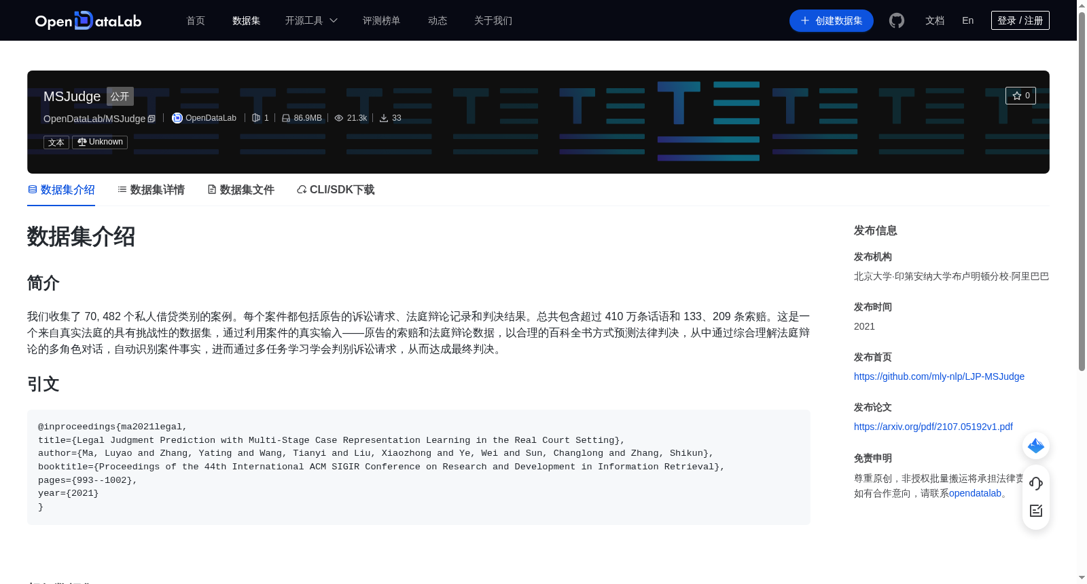Click the OpenDataLab/MSJudge path text
Screen dimensions: 1087x584
tap(94, 119)
